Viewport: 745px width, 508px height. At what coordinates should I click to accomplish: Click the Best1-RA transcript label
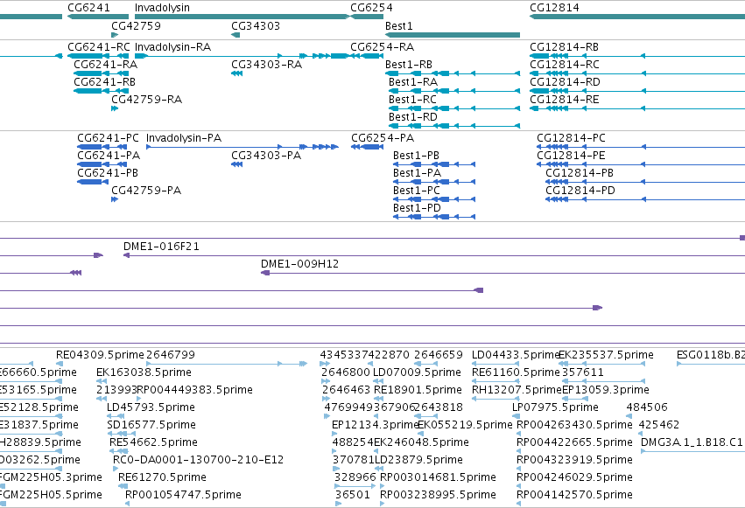pos(413,81)
